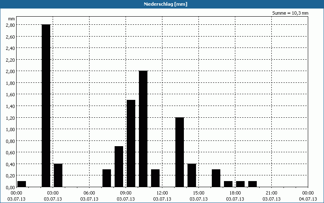Viewport: 324px width, 203px height.
Task: Select the 0,70 bar just before 09:00
Action: pyautogui.click(x=119, y=166)
